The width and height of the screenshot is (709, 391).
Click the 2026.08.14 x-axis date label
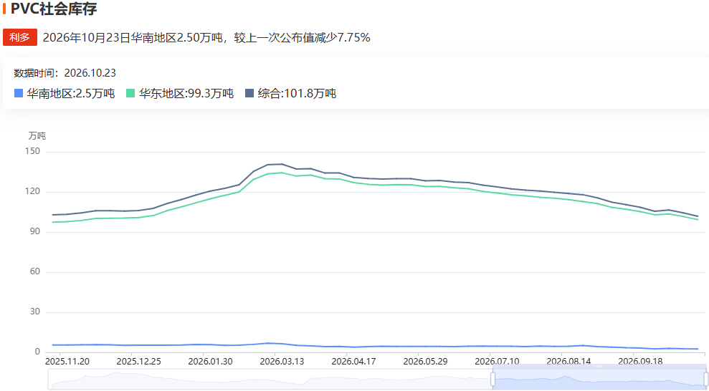(x=568, y=362)
